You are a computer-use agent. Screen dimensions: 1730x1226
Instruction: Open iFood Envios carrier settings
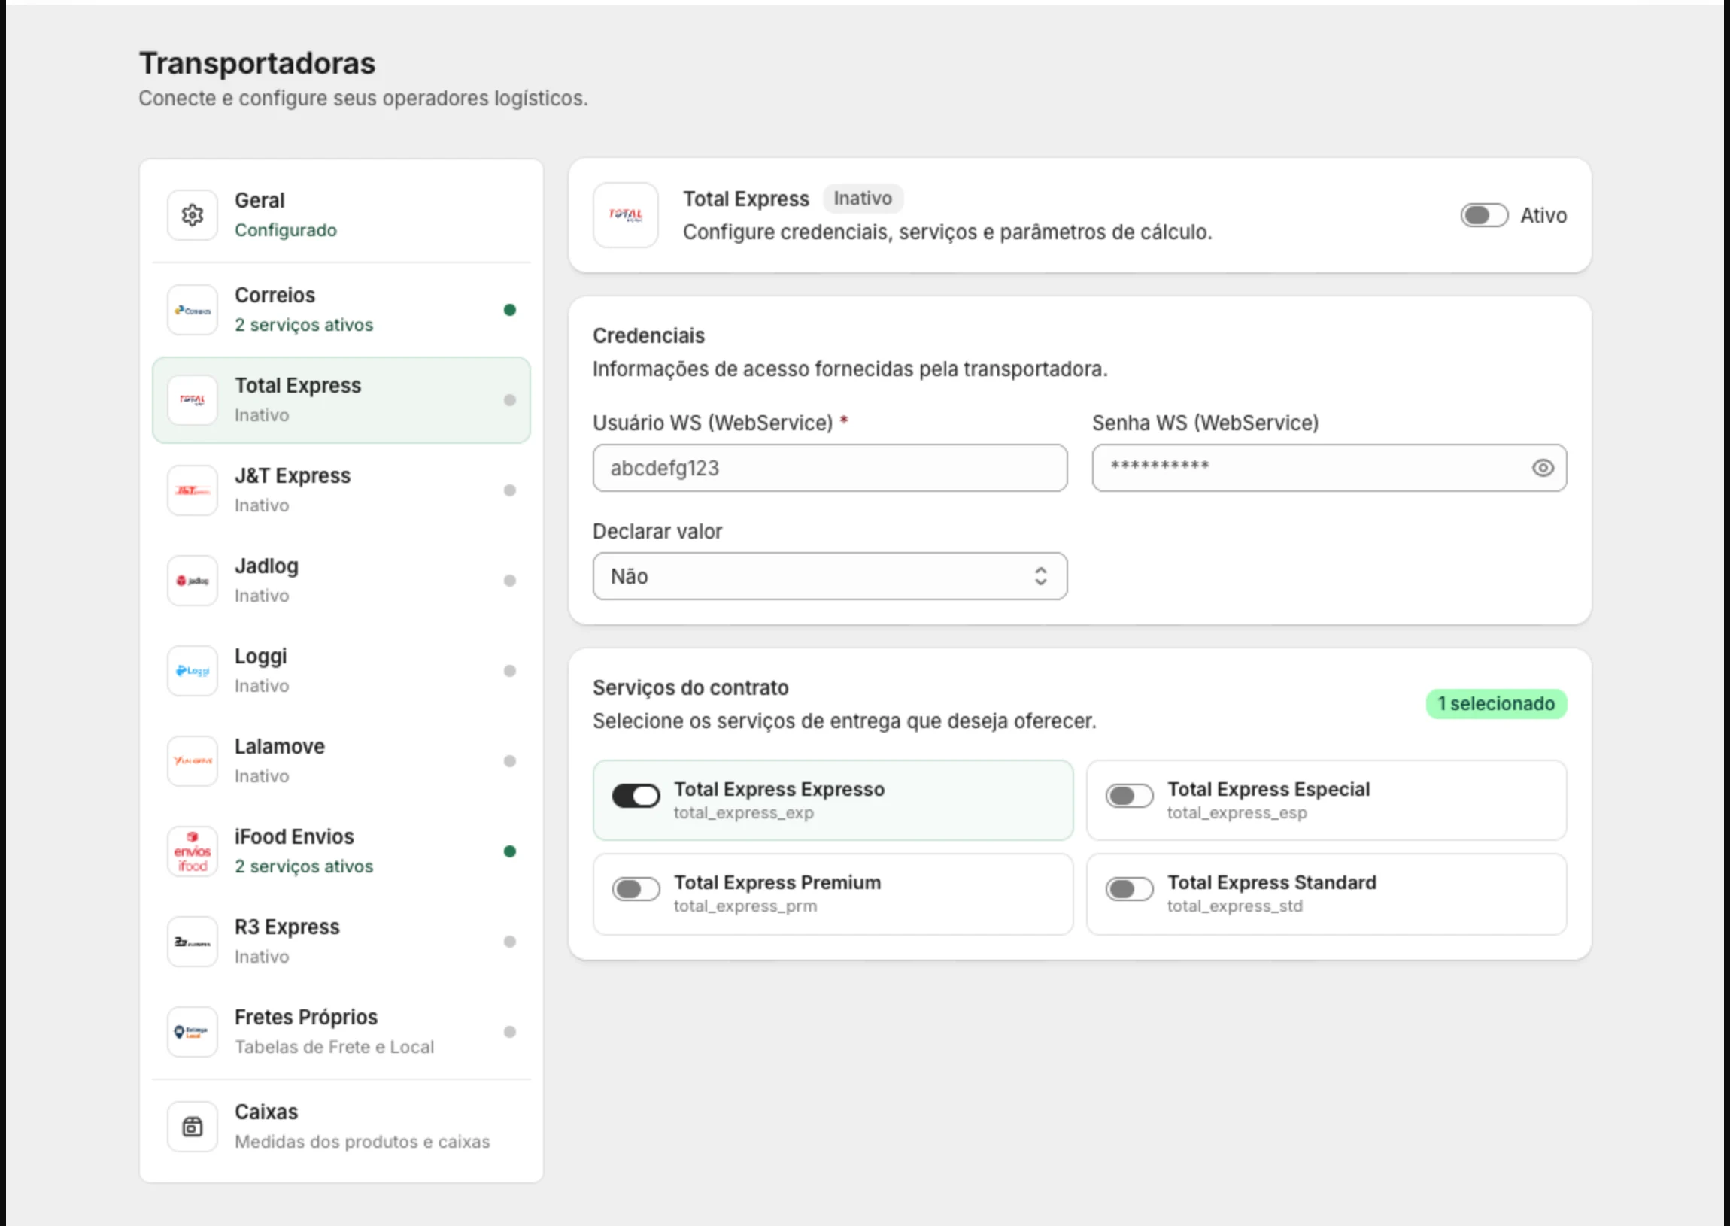(341, 851)
